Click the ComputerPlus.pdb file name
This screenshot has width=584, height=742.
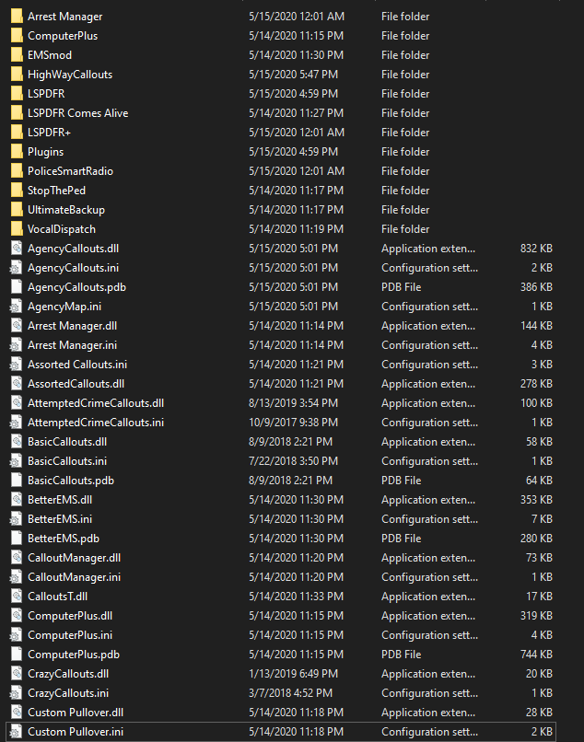click(74, 655)
